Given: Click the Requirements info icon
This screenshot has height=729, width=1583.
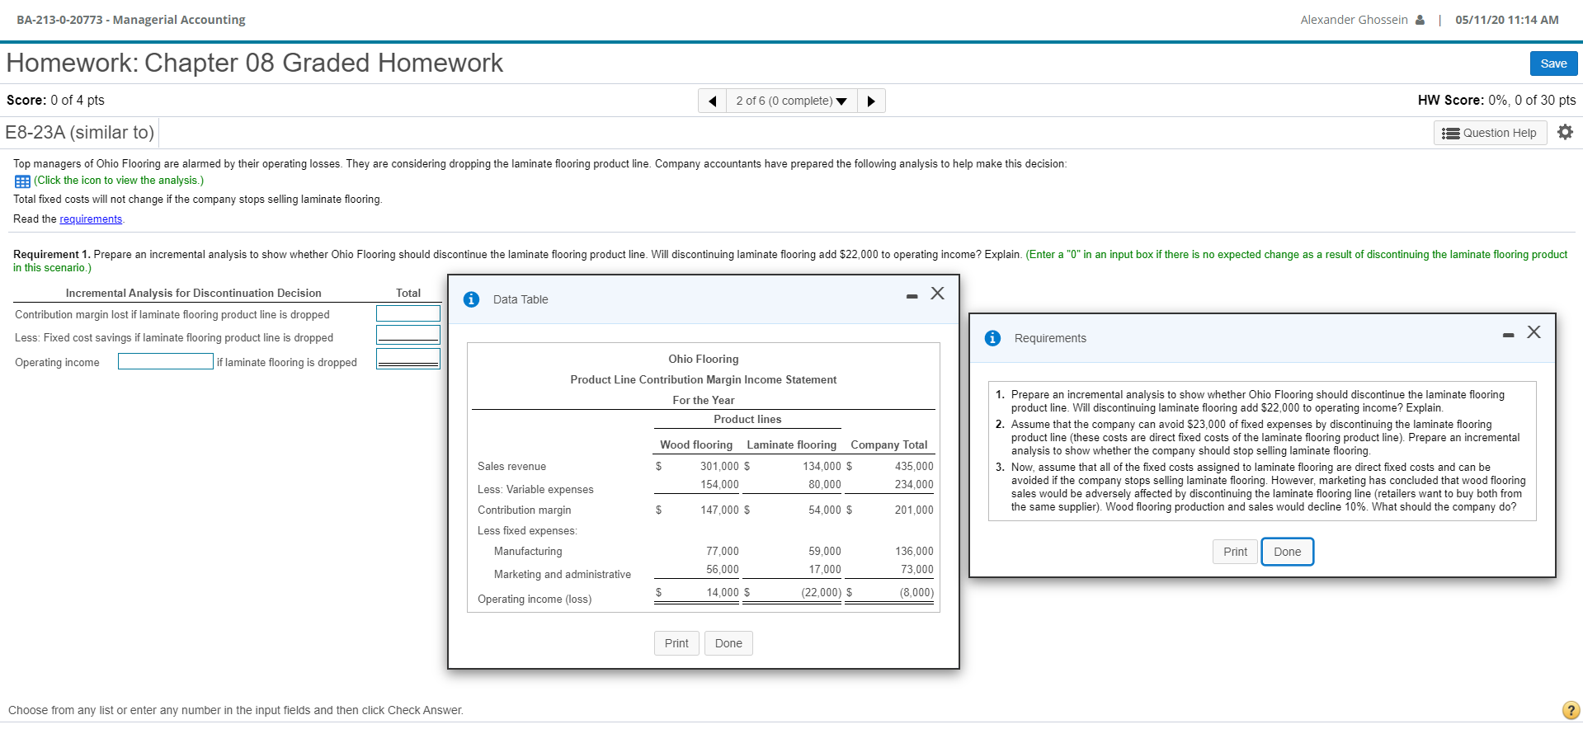Looking at the screenshot, I should (992, 338).
